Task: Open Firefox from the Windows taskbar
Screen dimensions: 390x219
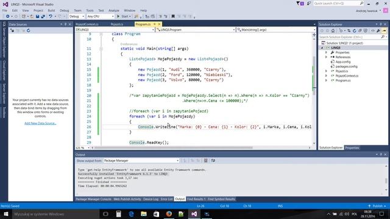Action: coord(169,214)
